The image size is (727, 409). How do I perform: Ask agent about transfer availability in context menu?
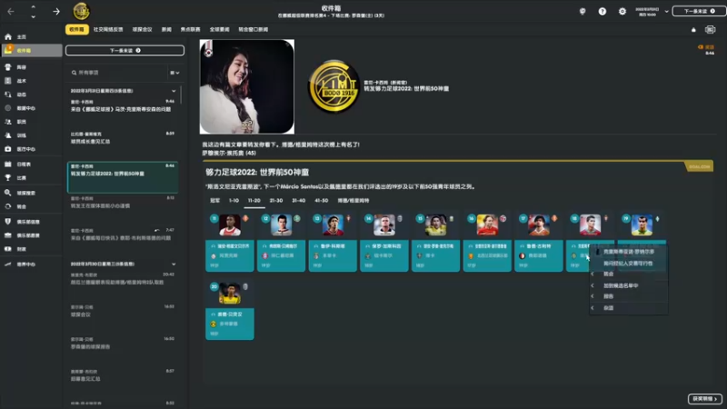tap(628, 263)
